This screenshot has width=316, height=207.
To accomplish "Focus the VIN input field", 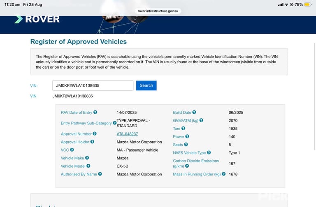I will click(93, 85).
